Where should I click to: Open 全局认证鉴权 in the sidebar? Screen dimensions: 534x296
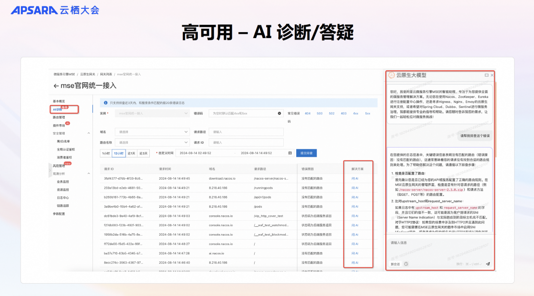click(x=66, y=149)
